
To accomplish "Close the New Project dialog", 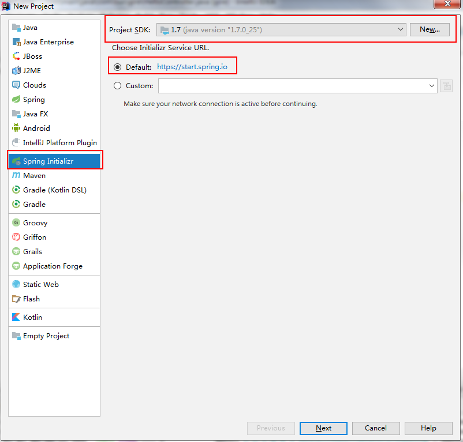I will (x=447, y=4).
